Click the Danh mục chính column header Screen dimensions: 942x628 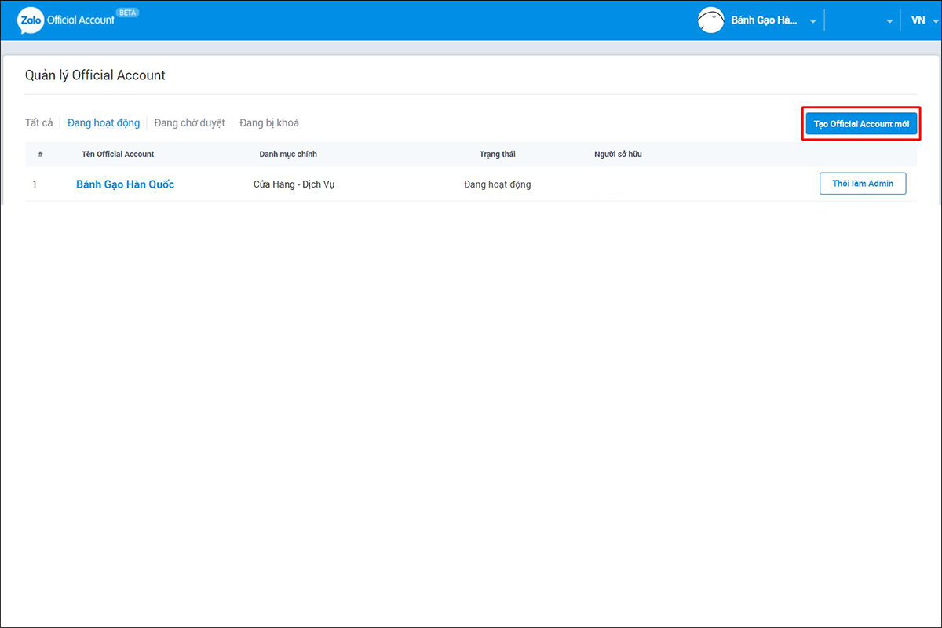click(288, 155)
